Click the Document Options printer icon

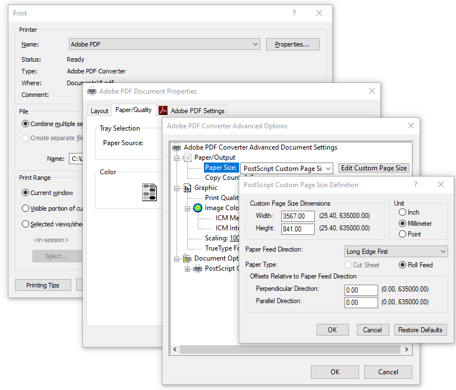tap(187, 258)
